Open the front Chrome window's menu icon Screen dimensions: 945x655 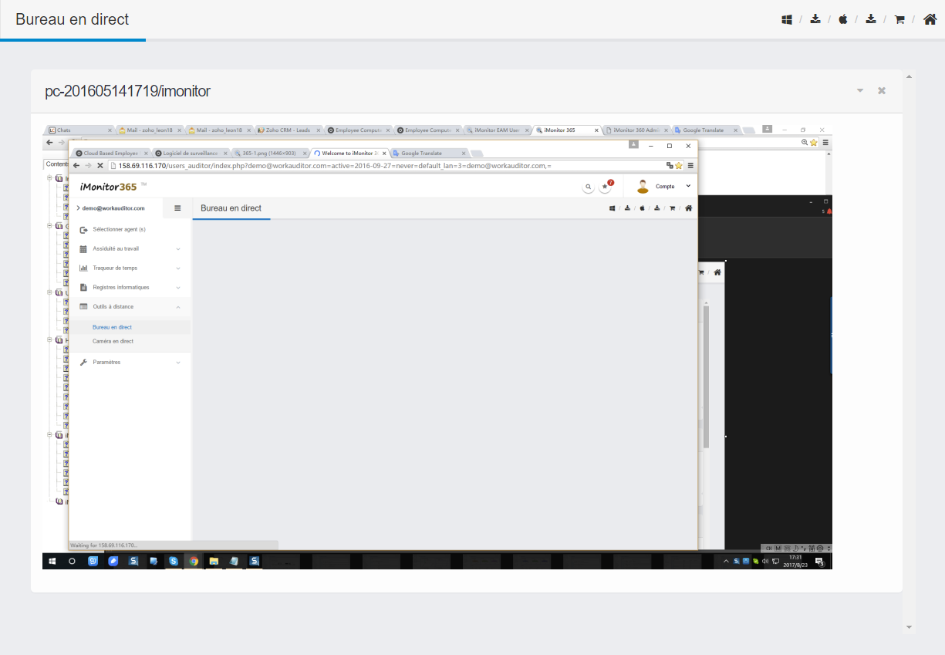pos(690,165)
